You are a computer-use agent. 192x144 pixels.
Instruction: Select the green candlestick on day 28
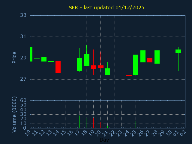[157, 57]
